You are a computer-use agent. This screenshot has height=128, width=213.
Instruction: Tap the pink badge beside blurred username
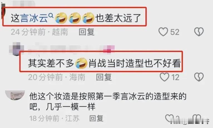(x=109, y=49)
